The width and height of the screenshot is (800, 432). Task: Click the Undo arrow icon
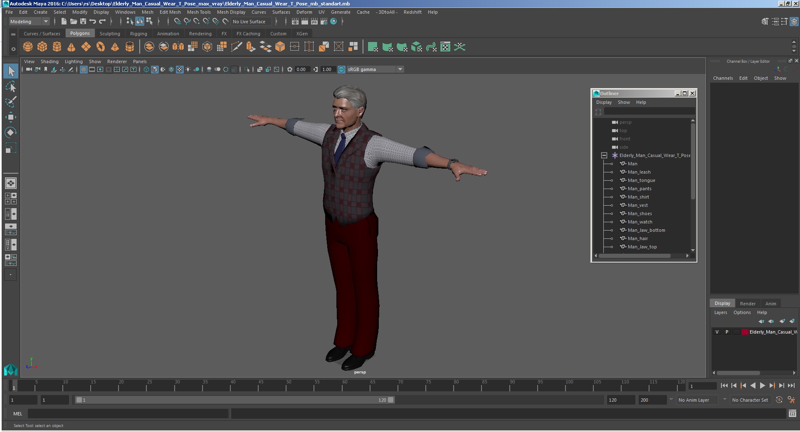(93, 21)
